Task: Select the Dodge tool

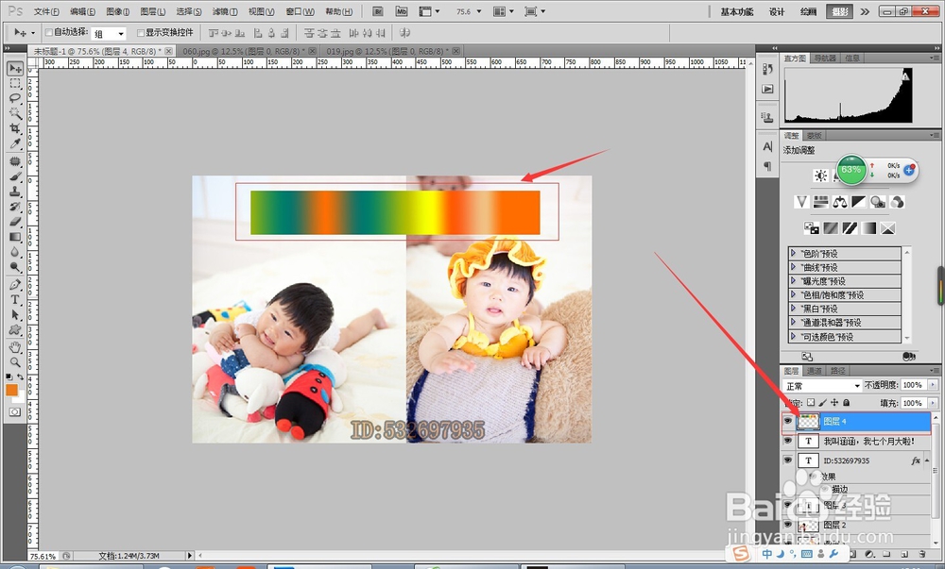Action: (x=15, y=266)
